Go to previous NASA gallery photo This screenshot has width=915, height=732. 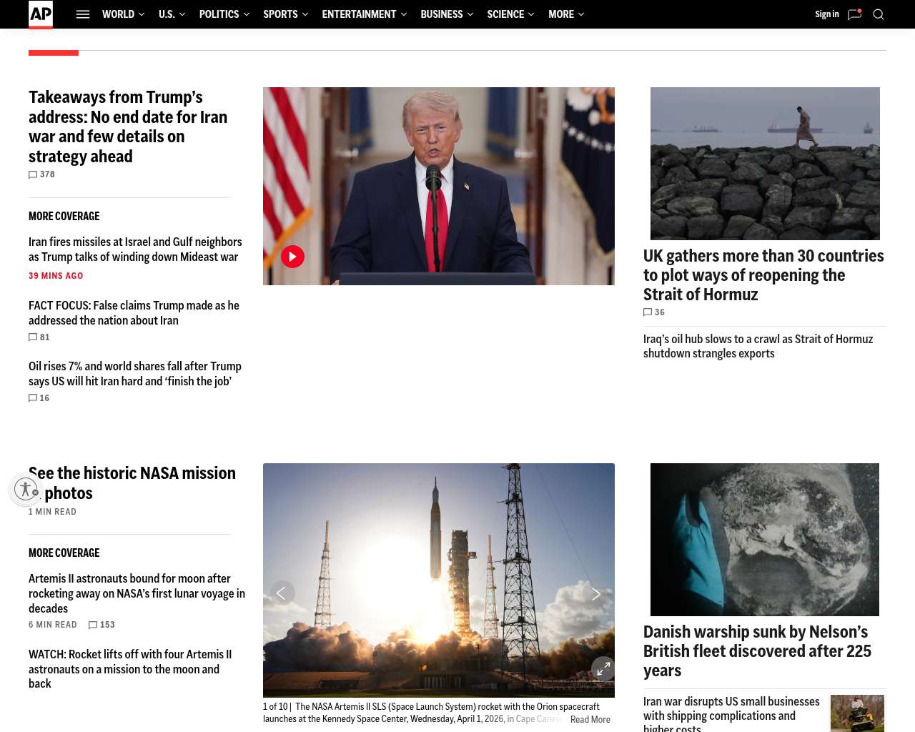click(x=282, y=593)
